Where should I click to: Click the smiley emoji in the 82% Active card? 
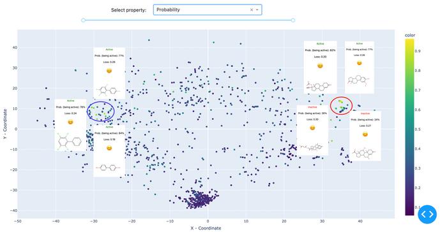click(320, 66)
